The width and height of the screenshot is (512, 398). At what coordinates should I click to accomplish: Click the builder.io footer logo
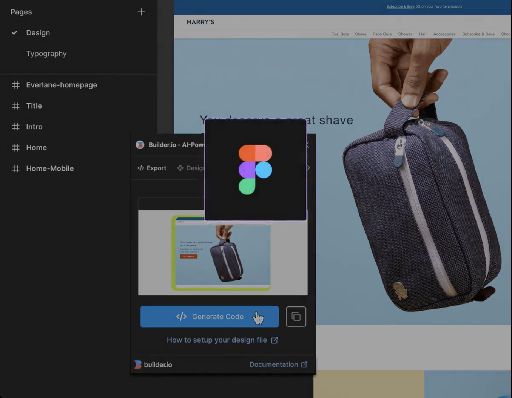153,364
